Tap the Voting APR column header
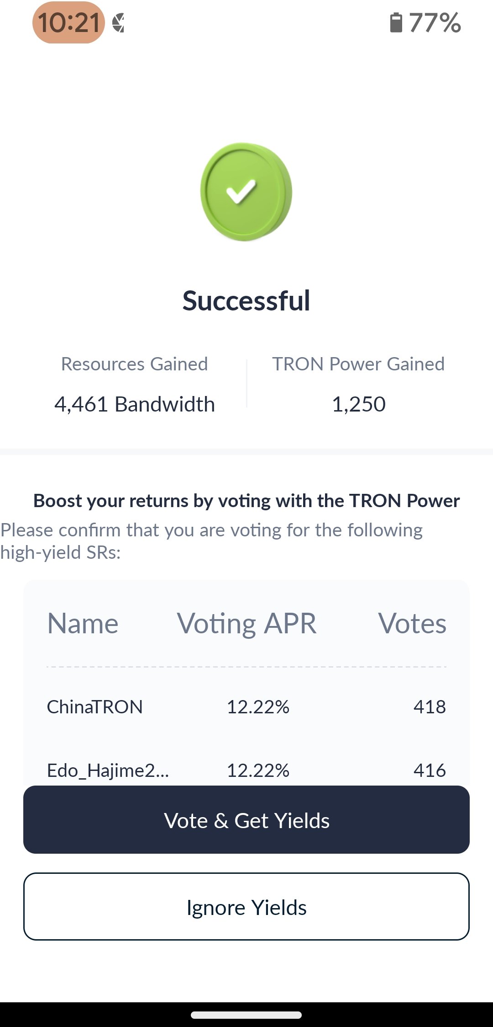Image resolution: width=493 pixels, height=1027 pixels. tap(246, 623)
